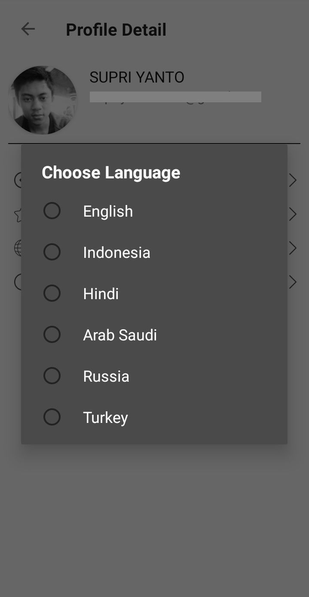
Task: Select the English radio button
Action: [x=52, y=211]
